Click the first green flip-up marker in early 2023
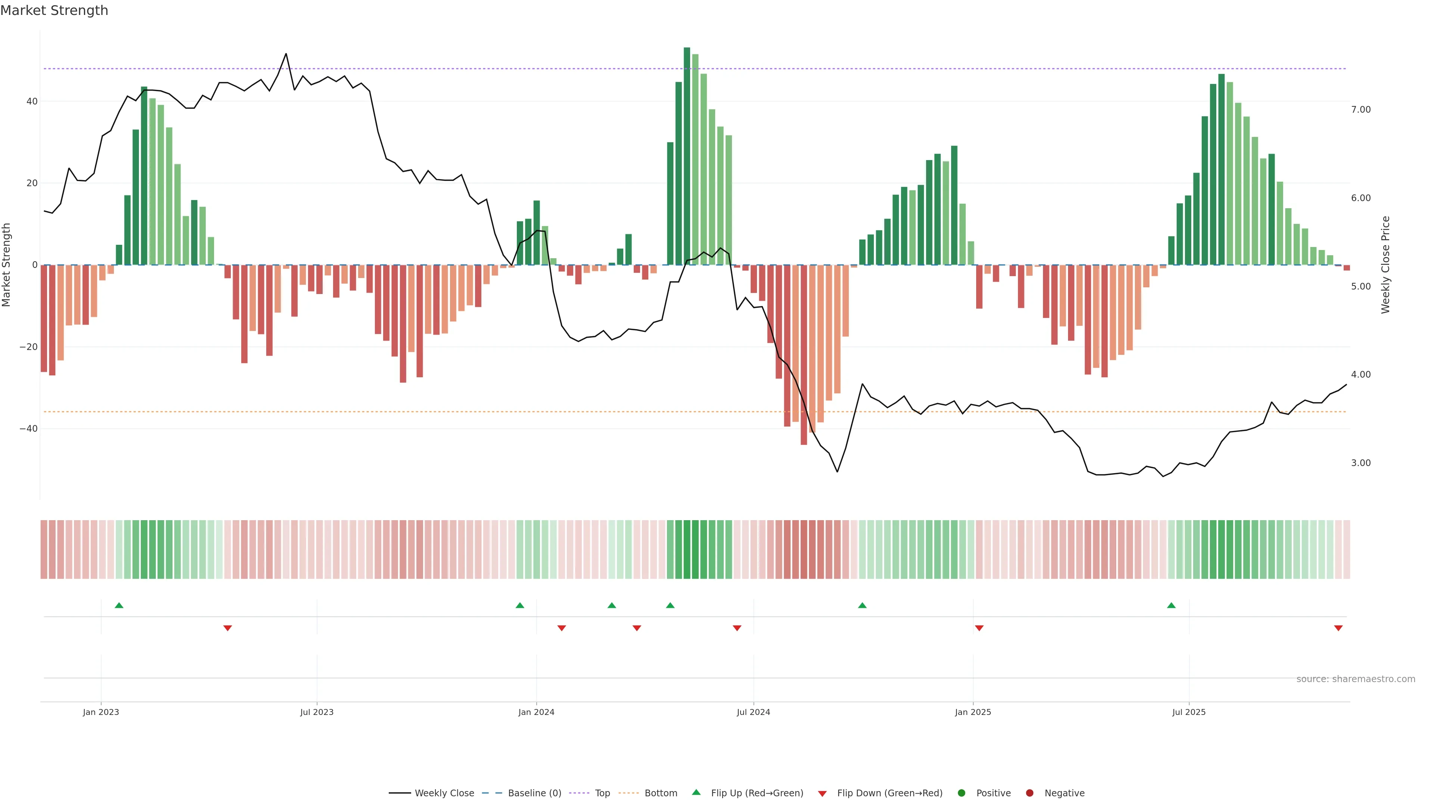This screenshot has width=1434, height=806. (x=119, y=605)
